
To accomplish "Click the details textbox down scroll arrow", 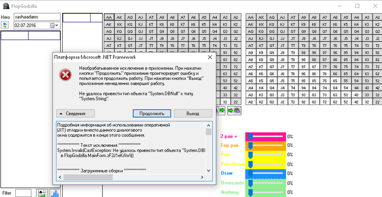I will click(209, 171).
